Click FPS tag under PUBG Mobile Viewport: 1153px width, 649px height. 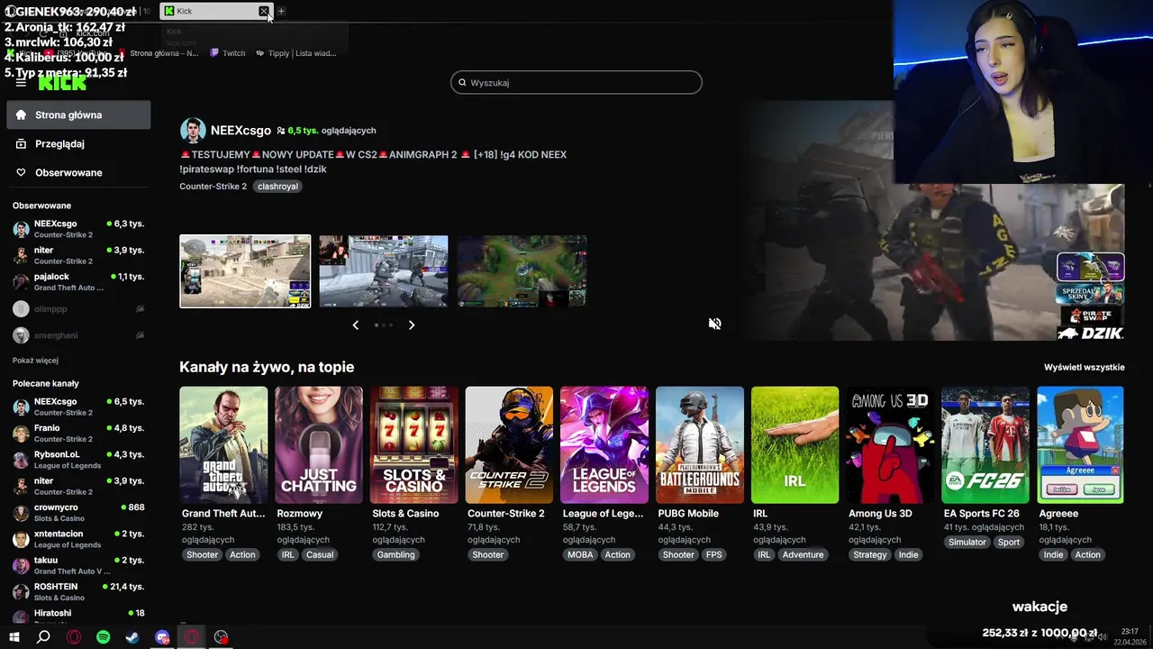(x=713, y=555)
